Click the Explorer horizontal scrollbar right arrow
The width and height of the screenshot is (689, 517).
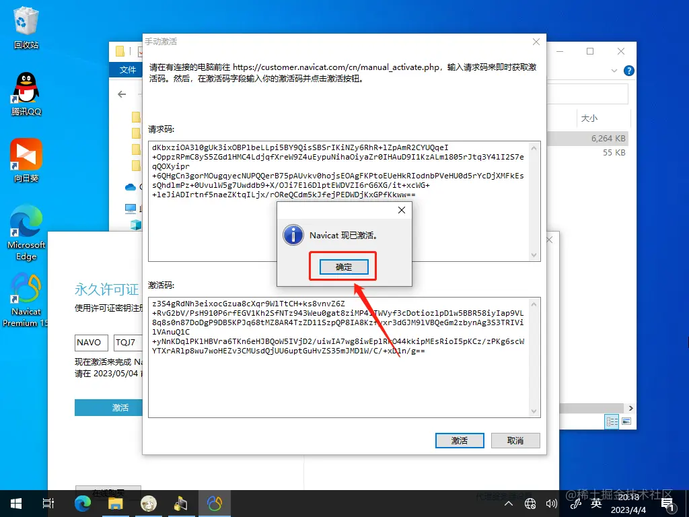[x=630, y=408]
